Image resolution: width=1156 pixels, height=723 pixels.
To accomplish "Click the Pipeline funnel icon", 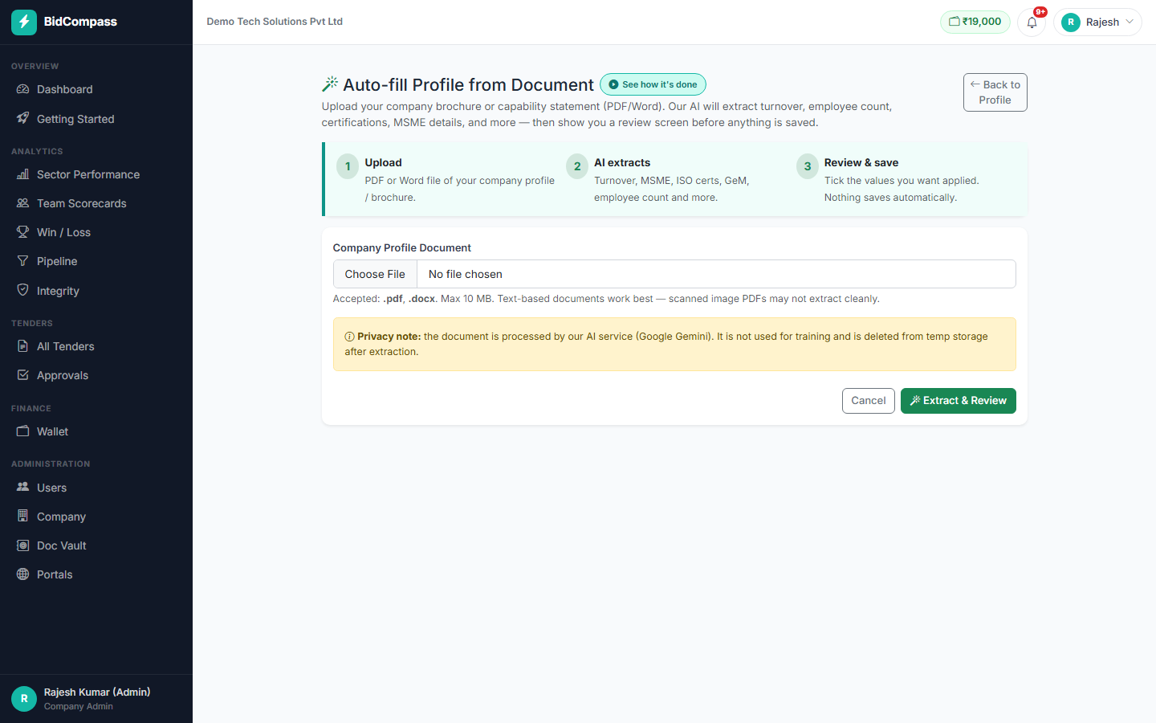I will (22, 261).
